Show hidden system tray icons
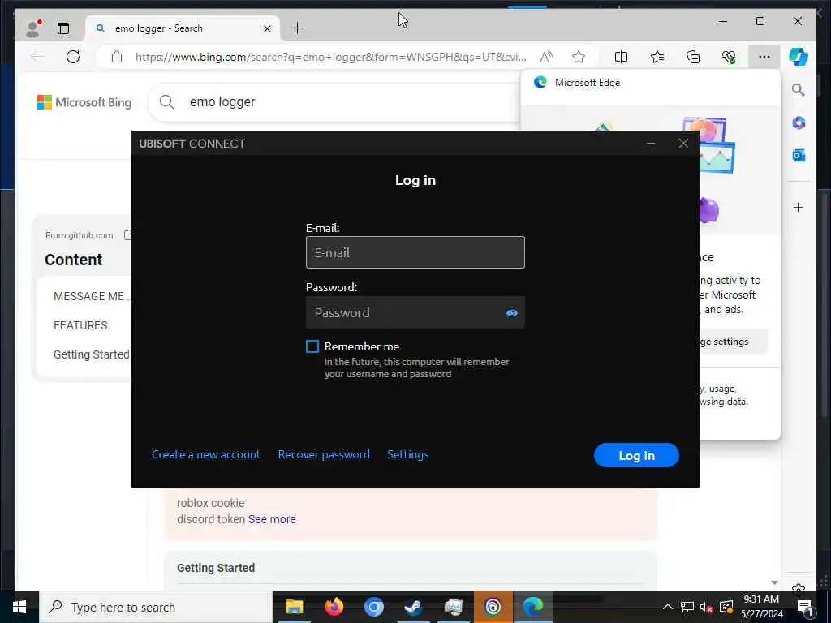Viewport: 831px width, 623px height. tap(667, 607)
